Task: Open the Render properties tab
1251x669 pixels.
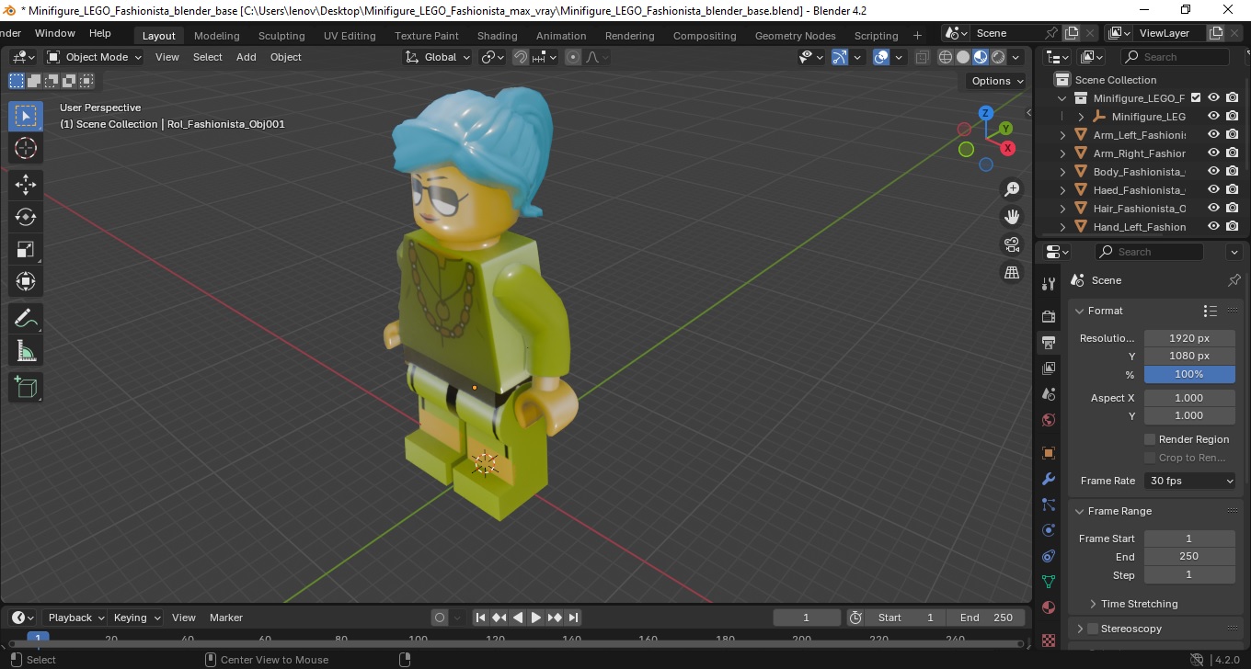Action: click(x=1048, y=316)
